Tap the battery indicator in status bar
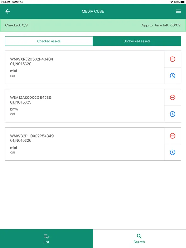Screen dimensions: 186x248 [x=182, y=2]
